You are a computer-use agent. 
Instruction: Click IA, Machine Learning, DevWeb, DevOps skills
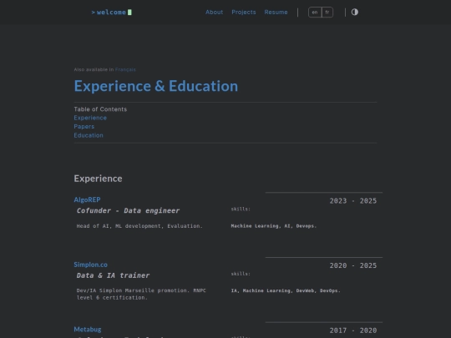point(286,291)
